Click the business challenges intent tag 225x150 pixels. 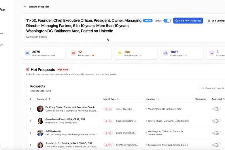tap(126, 121)
